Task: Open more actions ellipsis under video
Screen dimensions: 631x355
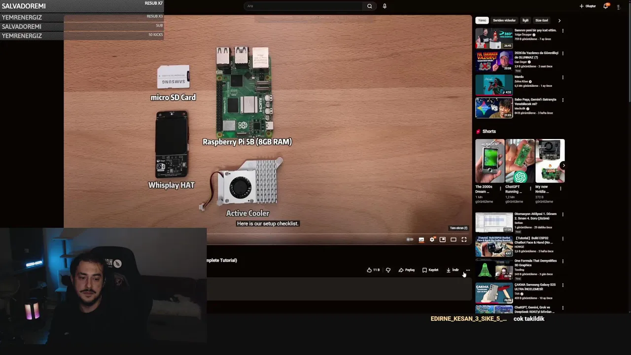Action: point(468,270)
